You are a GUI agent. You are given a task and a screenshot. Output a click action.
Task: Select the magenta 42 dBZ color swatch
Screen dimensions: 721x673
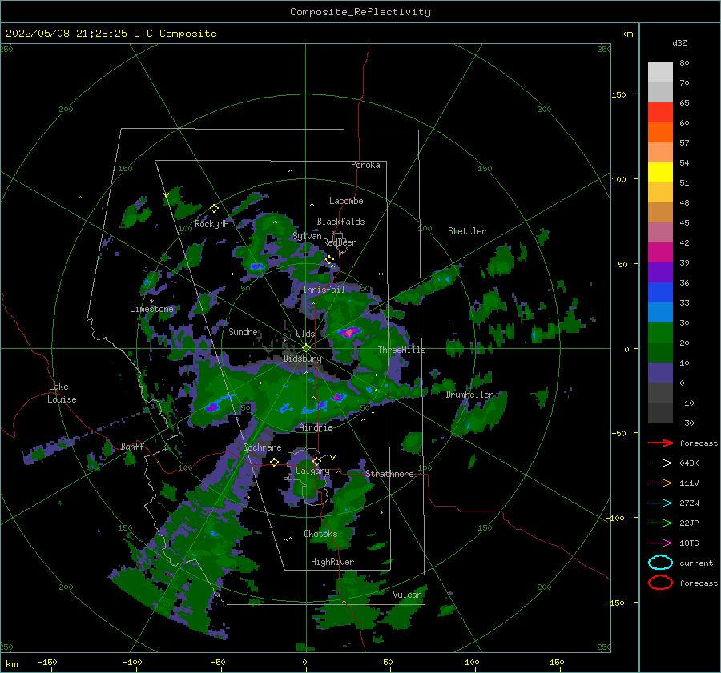click(x=660, y=252)
